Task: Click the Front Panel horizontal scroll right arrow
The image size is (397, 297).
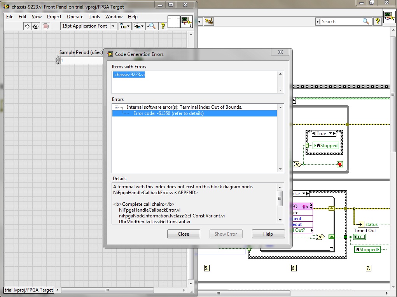Action: pos(184,290)
